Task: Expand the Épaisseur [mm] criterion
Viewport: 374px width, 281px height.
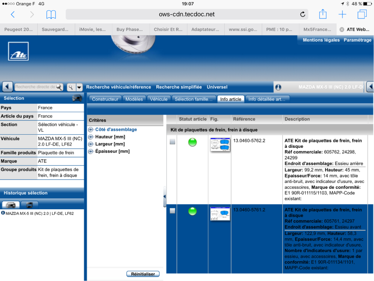Action: click(x=91, y=151)
